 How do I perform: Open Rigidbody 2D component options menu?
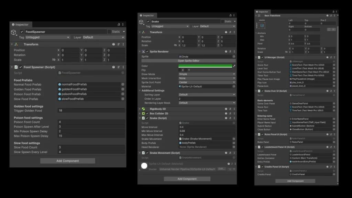[x=234, y=109]
